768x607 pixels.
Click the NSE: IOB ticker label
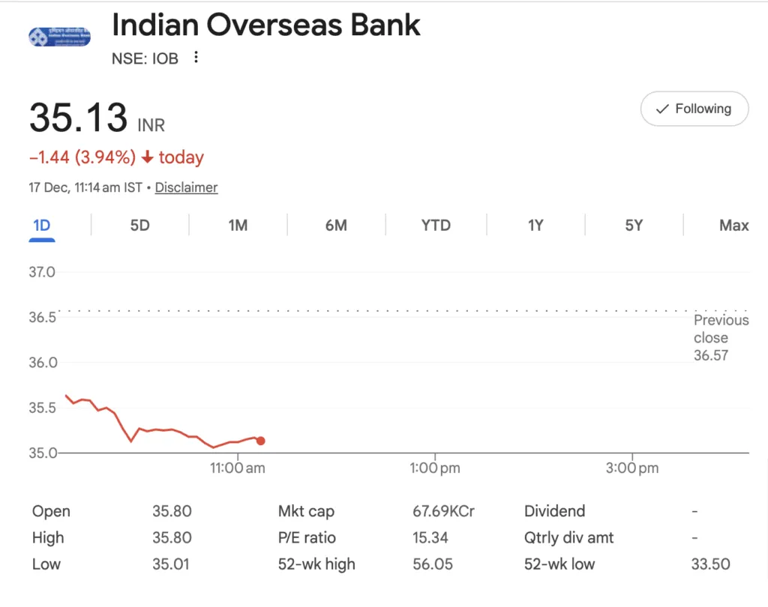(x=145, y=58)
